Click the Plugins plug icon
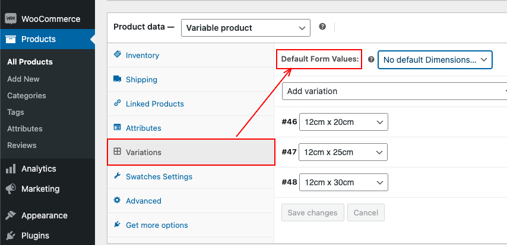 tap(11, 236)
